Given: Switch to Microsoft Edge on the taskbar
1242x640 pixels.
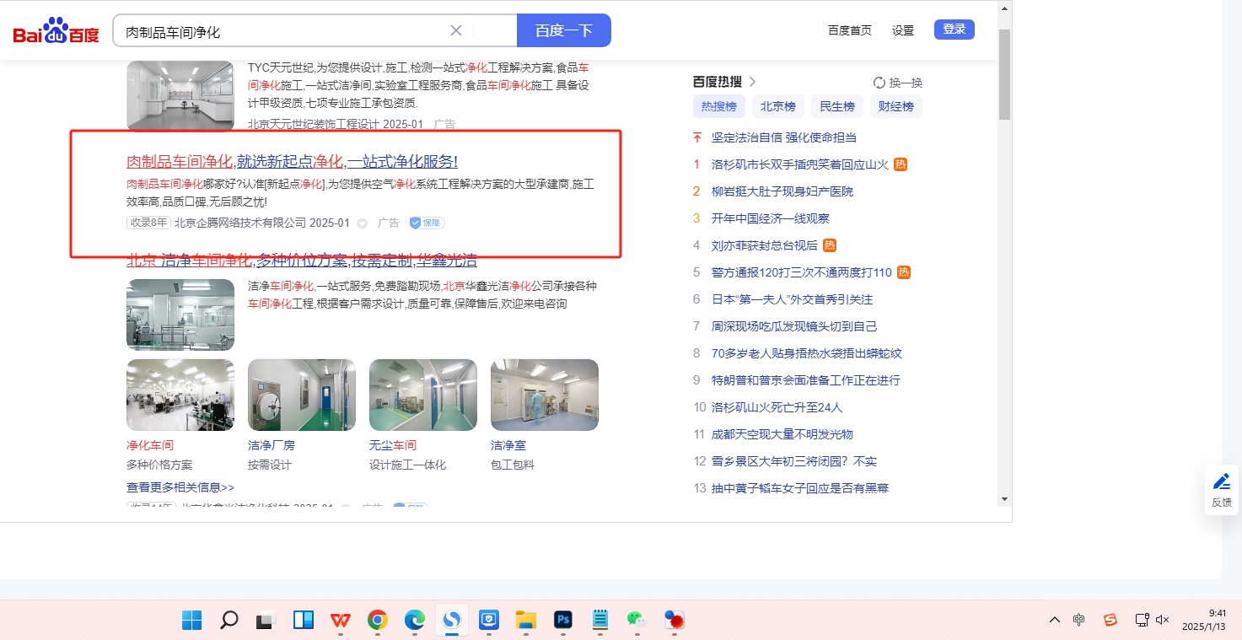Looking at the screenshot, I should pyautogui.click(x=415, y=621).
